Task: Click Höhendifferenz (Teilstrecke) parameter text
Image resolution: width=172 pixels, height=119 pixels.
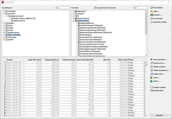Action: 90,51
